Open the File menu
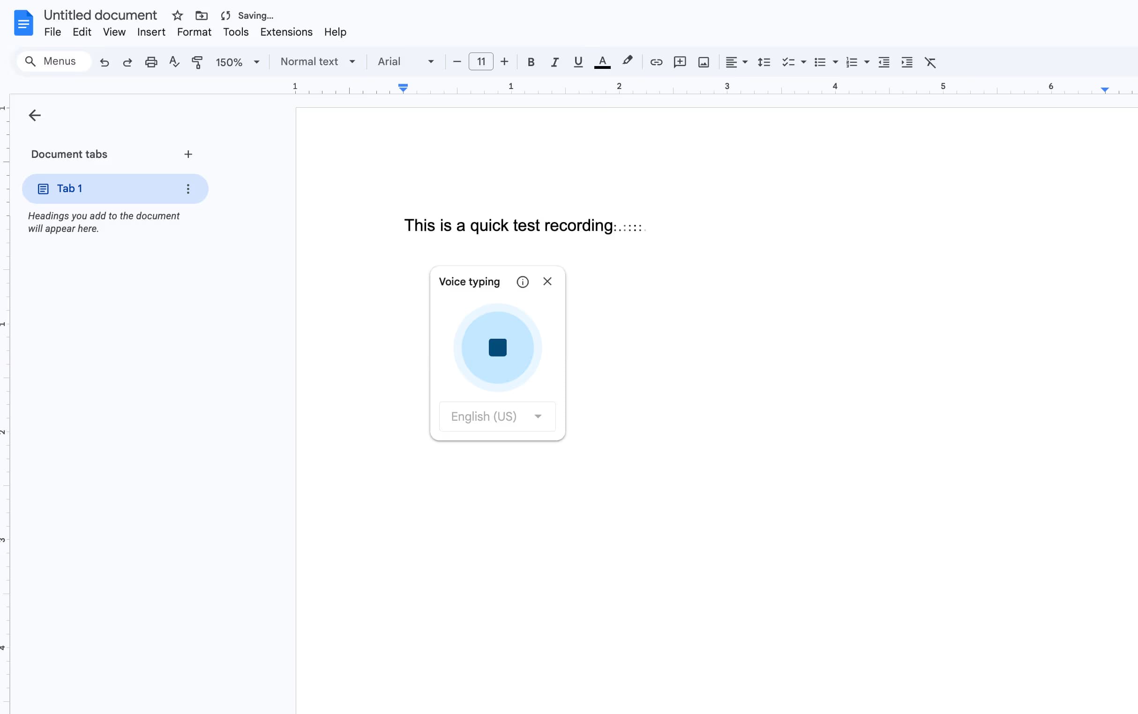Viewport: 1138px width, 714px height. coord(52,32)
